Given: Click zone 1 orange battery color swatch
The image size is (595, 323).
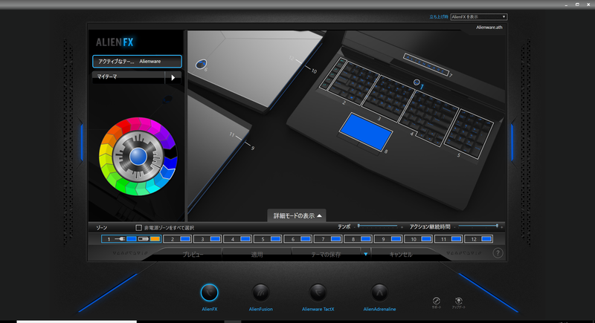Looking at the screenshot, I should pos(155,239).
